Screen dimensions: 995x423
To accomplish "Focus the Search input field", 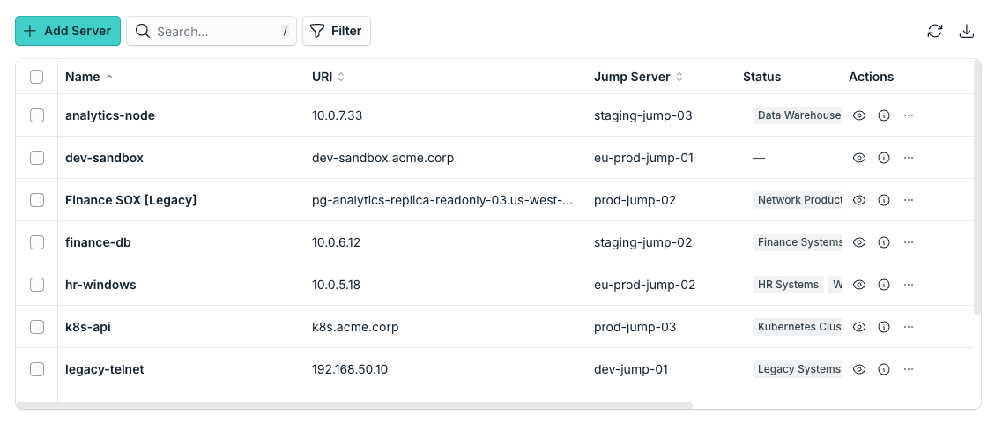I will 212,31.
